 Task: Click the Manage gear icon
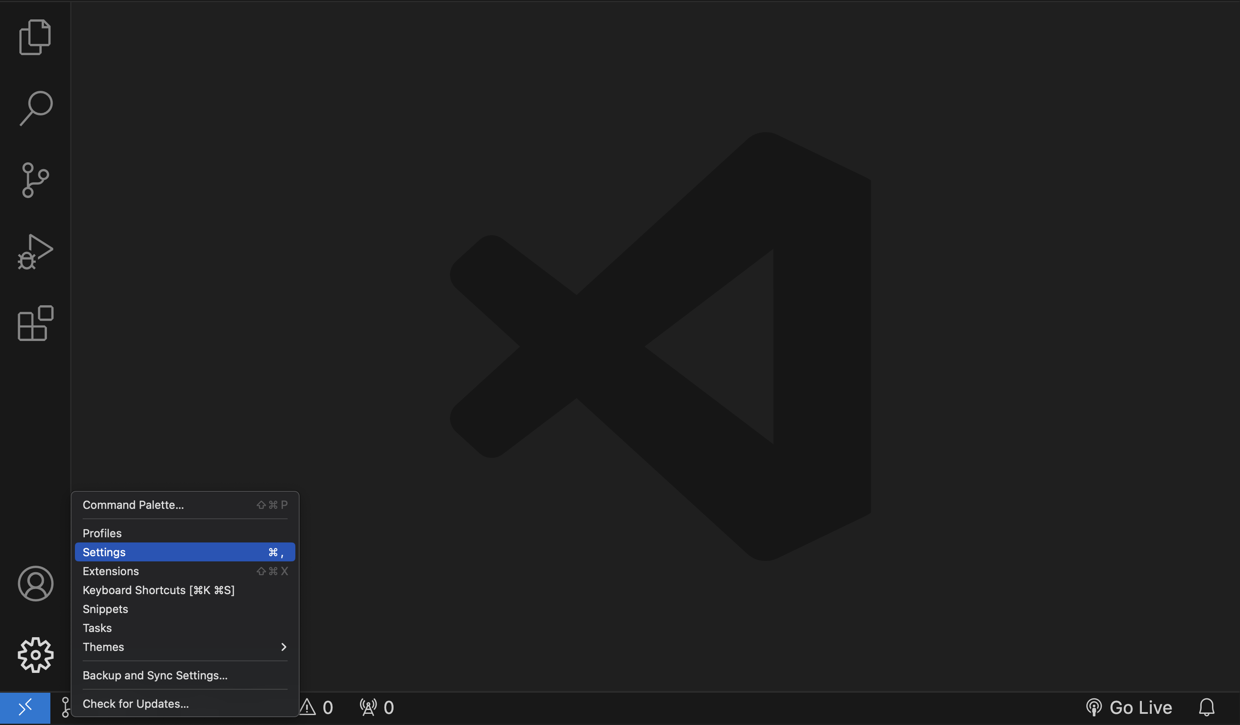pos(35,655)
